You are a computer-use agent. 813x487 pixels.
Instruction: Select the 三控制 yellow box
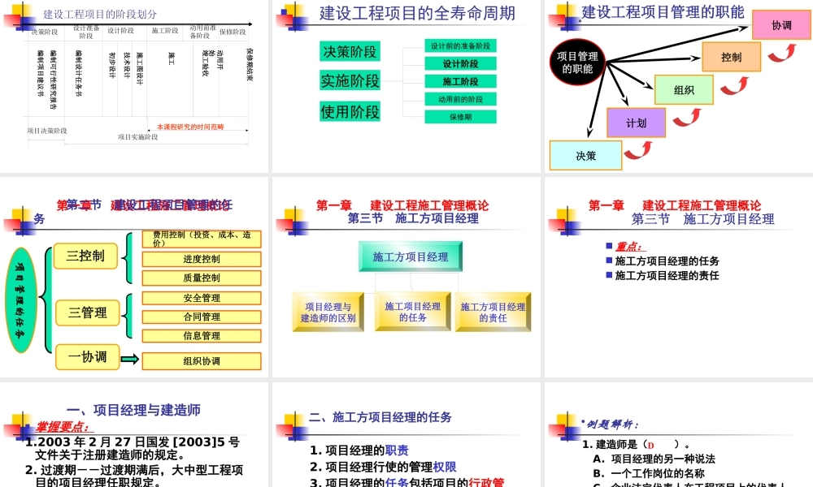coord(85,256)
